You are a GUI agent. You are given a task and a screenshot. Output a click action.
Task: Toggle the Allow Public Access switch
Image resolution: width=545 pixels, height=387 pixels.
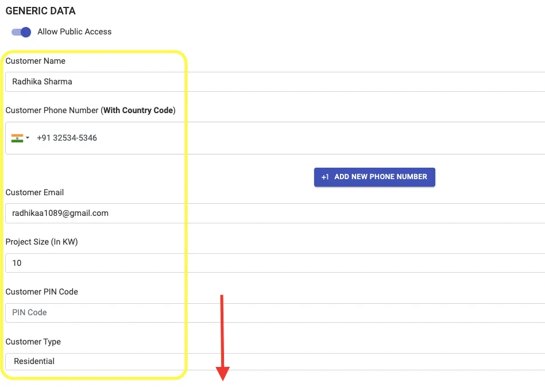pos(21,32)
